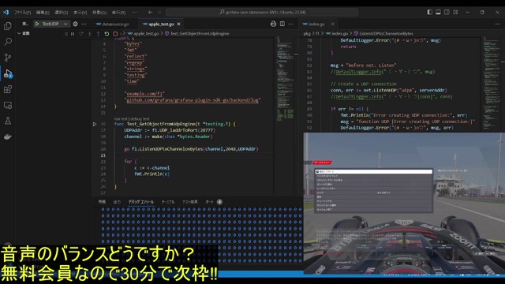Image resolution: width=505 pixels, height=284 pixels.
Task: Open the TestUDP launch configuration dropdown
Action: click(65, 24)
